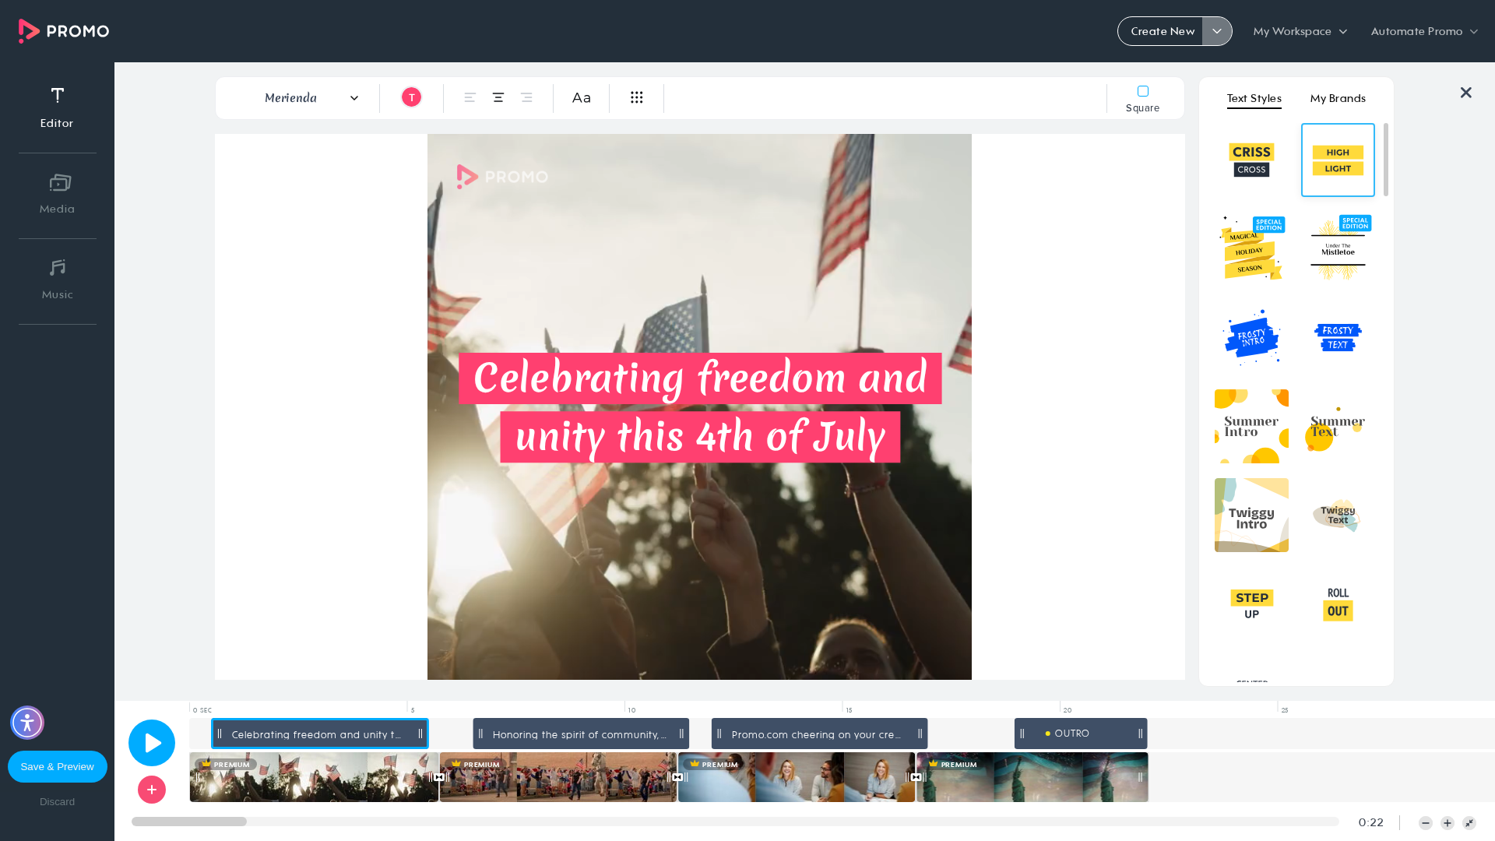Select the Statue of Liberty clip
The image size is (1495, 841).
click(1032, 777)
